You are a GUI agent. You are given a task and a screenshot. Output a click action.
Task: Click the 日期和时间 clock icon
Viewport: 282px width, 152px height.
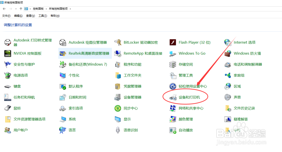click(x=63, y=97)
